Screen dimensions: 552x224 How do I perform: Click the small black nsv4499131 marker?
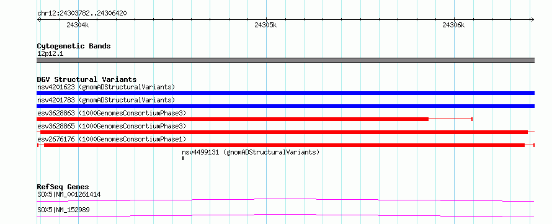click(183, 158)
